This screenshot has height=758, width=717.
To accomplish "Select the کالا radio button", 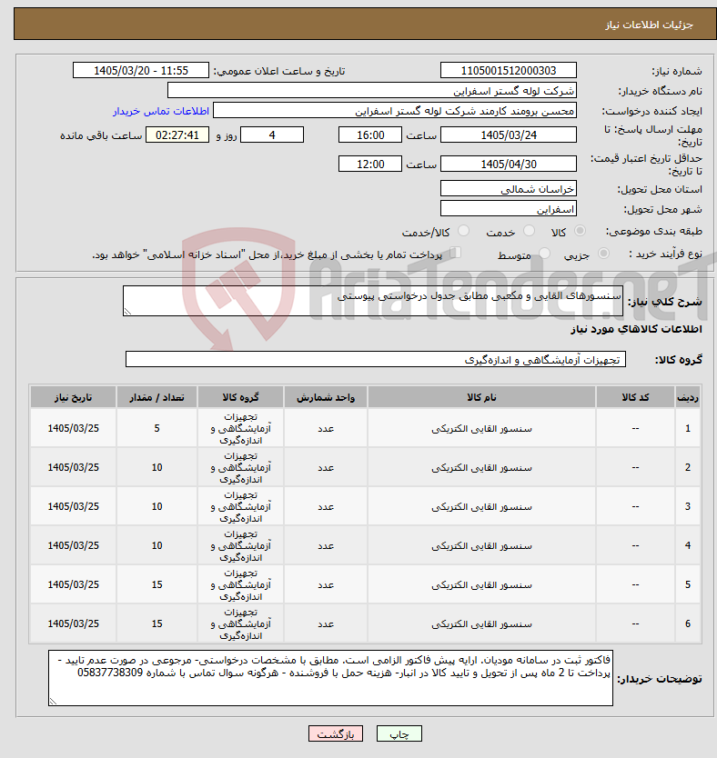I will [x=580, y=231].
